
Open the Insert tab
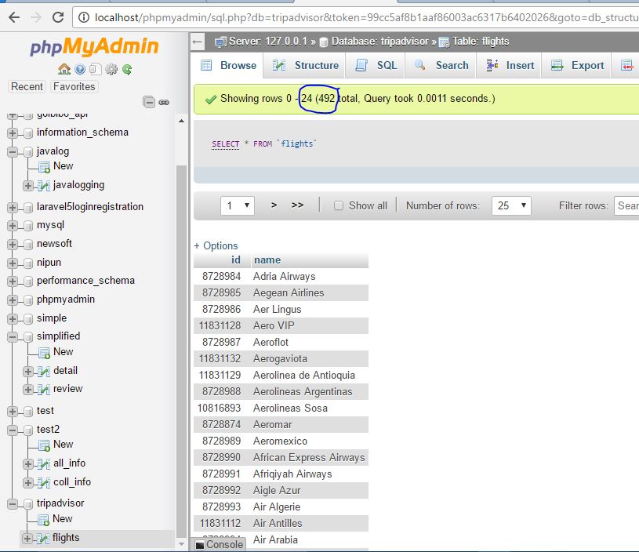(510, 65)
